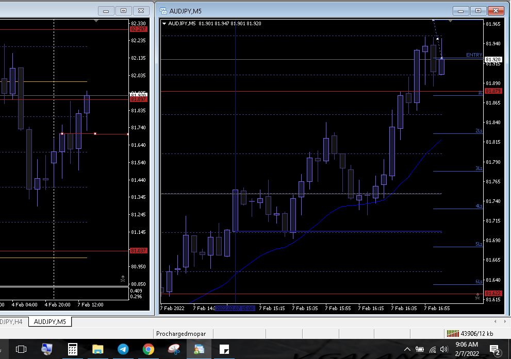Open File Explorer from the taskbar

pyautogui.click(x=98, y=350)
